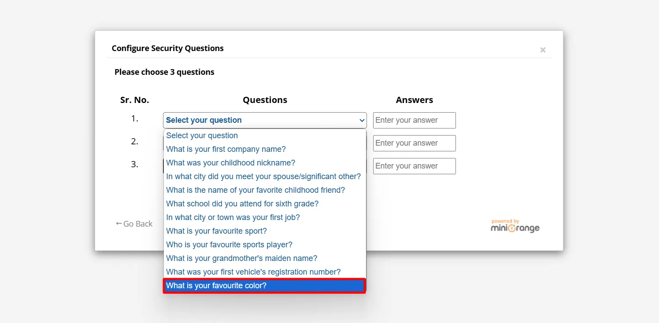This screenshot has height=323, width=659.
Task: Go Back to the previous step
Action: [x=134, y=224]
